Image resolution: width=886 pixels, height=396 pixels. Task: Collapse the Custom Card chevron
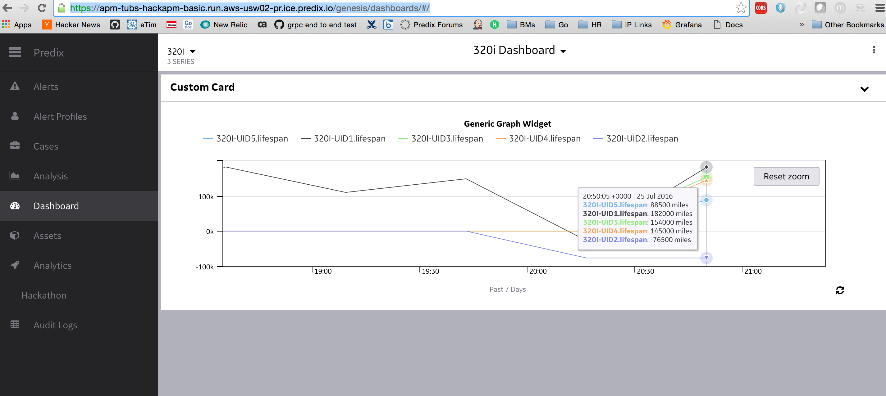click(864, 89)
